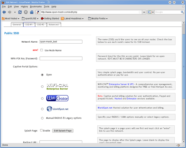Go forward with the Forward arrow
The width and height of the screenshot is (186, 148).
(x=10, y=12)
